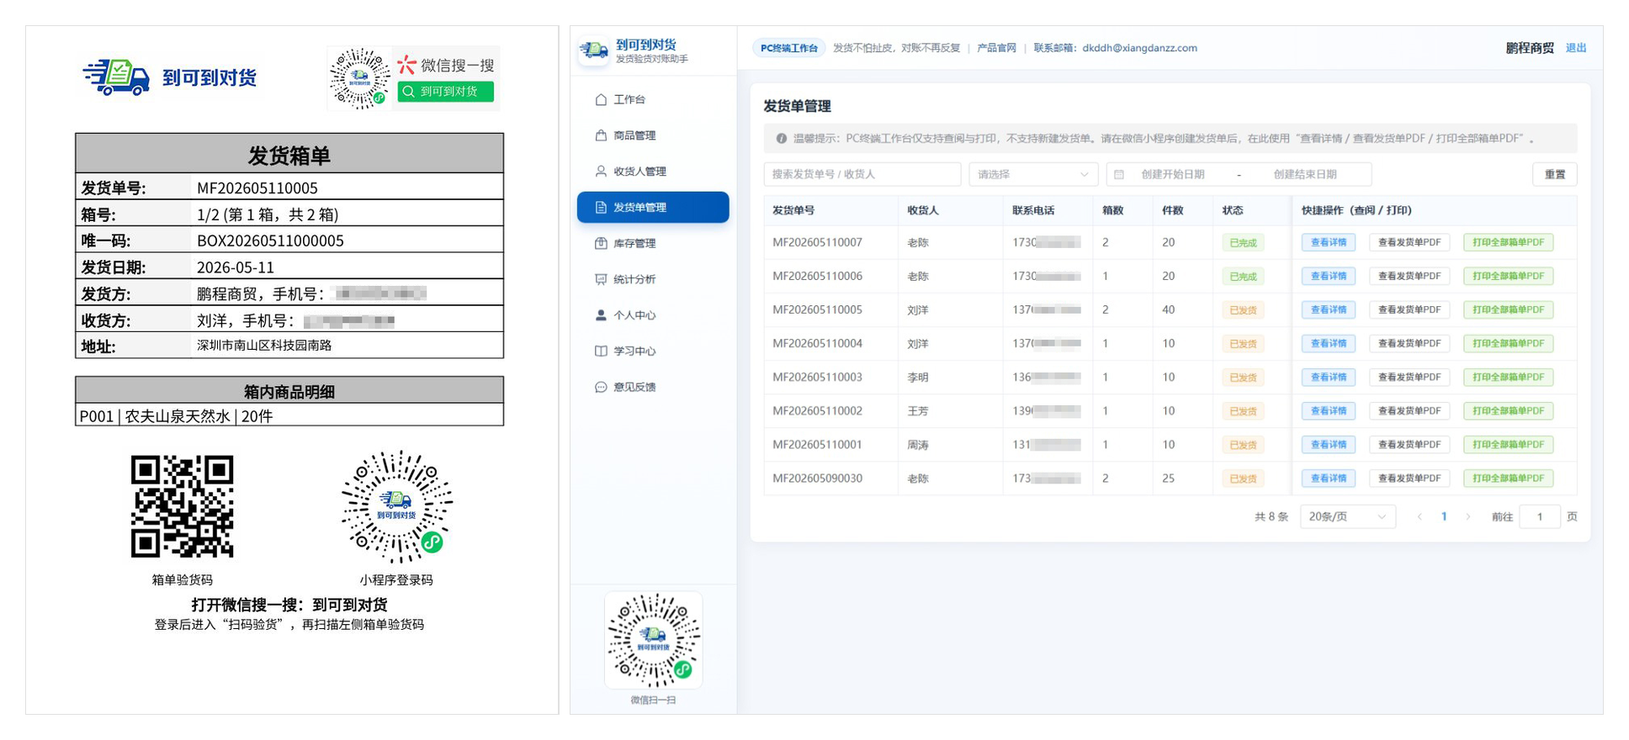
Task: Click 查看发货单PDF for MF202605110002
Action: (1409, 411)
